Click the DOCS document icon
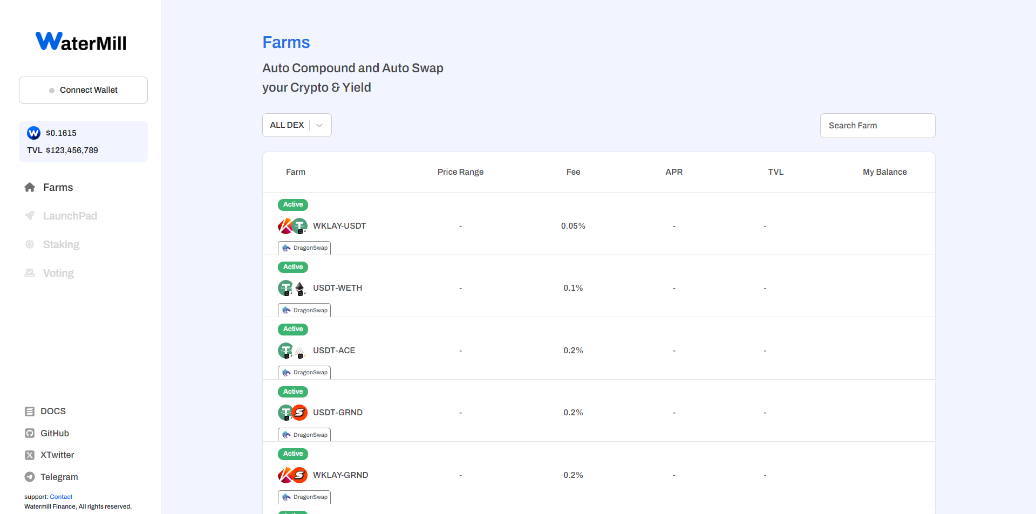 [30, 412]
